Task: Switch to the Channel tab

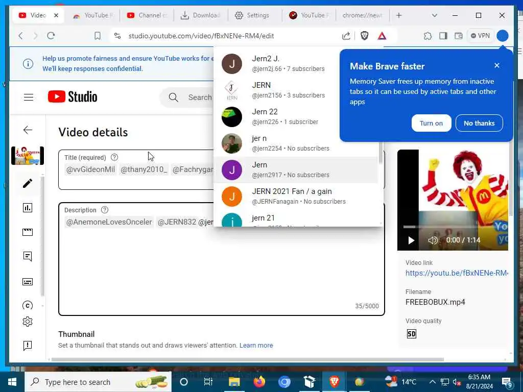Action: click(x=147, y=15)
